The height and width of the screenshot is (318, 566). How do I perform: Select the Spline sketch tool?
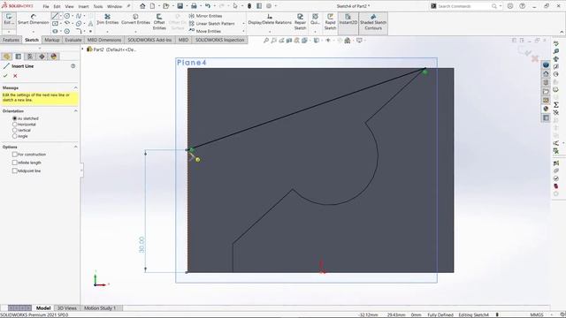pos(79,16)
